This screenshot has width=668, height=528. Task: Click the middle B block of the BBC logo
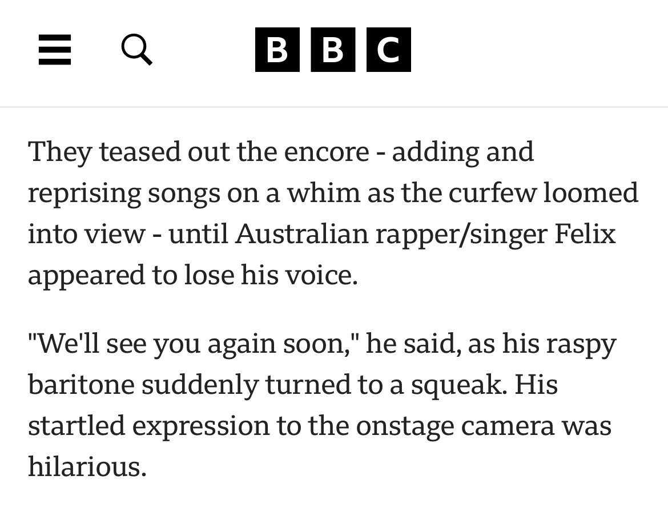[x=333, y=50]
